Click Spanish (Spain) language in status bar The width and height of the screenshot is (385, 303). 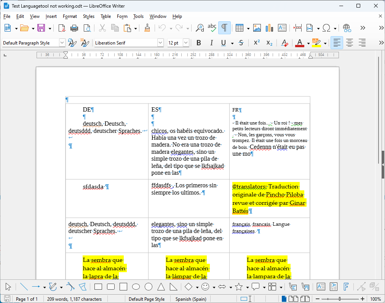click(191, 299)
